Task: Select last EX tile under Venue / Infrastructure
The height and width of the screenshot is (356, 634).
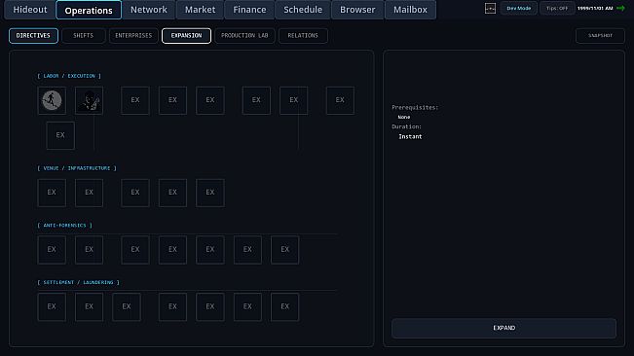Action: click(x=210, y=193)
